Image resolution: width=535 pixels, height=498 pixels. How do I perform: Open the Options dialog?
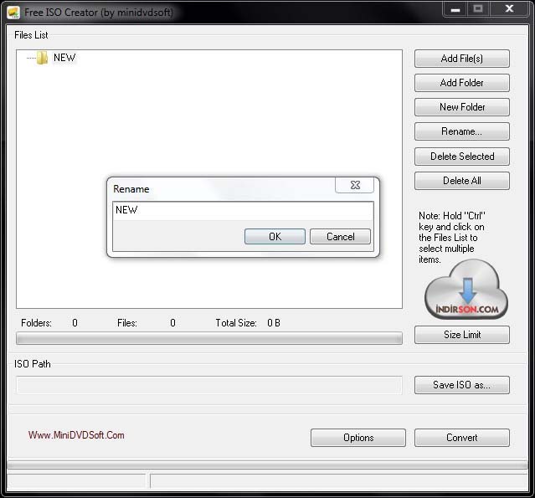[358, 438]
